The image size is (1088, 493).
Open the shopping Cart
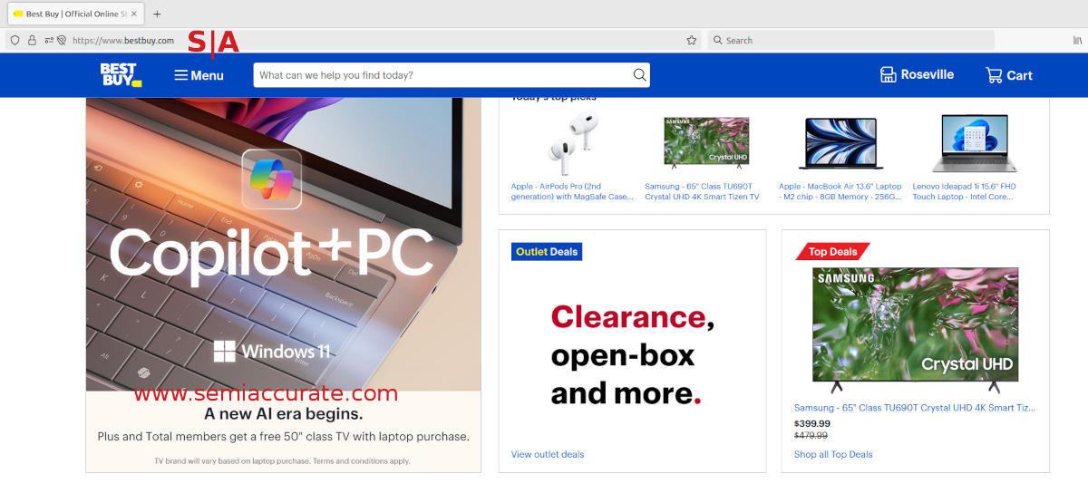(1008, 75)
